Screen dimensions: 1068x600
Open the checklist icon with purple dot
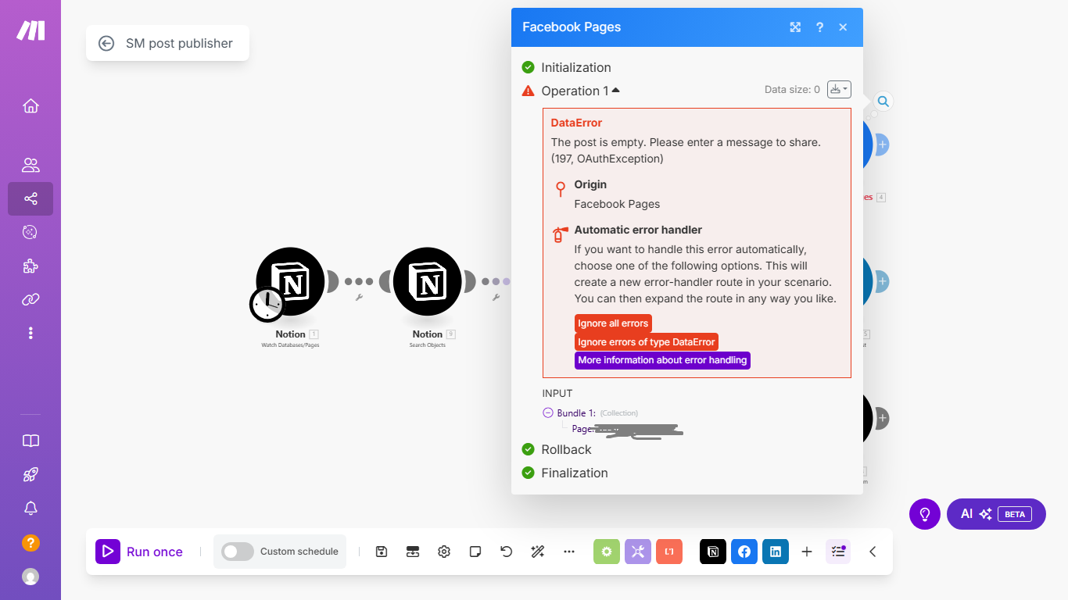838,552
